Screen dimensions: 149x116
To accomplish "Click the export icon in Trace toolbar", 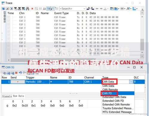I will pyautogui.click(x=105, y=9).
